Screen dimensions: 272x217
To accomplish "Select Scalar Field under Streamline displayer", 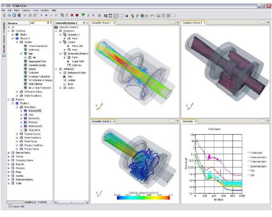I will point(78,61).
